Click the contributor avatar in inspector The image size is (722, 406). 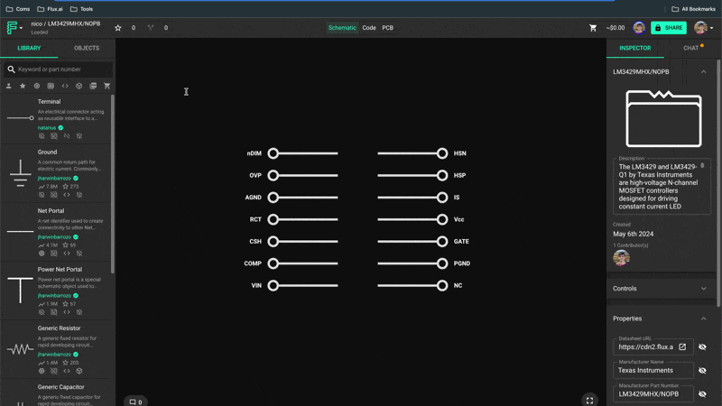tap(621, 258)
